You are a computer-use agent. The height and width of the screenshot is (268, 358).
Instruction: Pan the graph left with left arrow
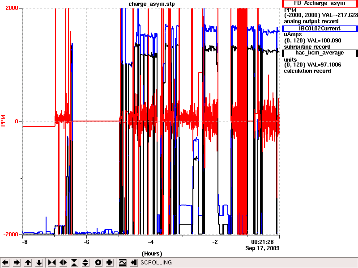click(5, 263)
